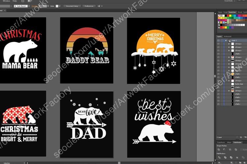
Task: Click the '1 Layer' count text
Action: pos(219,137)
